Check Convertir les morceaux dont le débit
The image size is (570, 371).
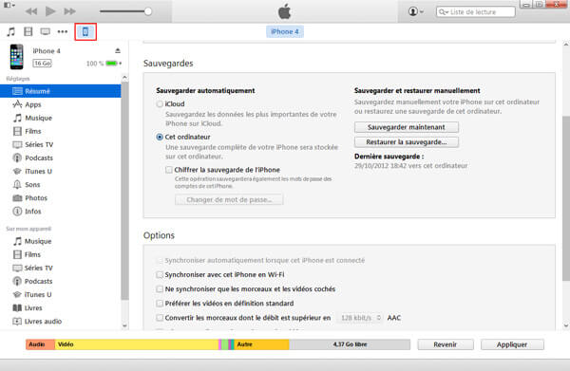coord(160,318)
